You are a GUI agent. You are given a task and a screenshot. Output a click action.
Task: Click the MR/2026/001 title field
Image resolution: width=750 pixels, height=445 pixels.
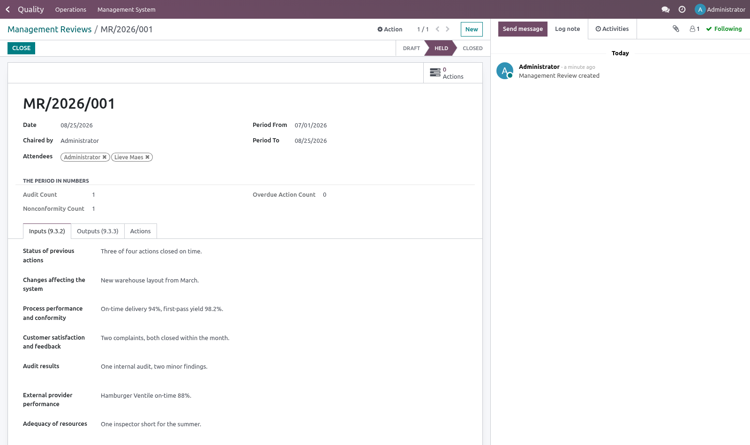[69, 104]
